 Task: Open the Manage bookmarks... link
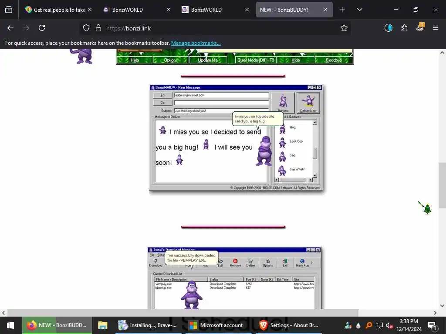tap(196, 43)
